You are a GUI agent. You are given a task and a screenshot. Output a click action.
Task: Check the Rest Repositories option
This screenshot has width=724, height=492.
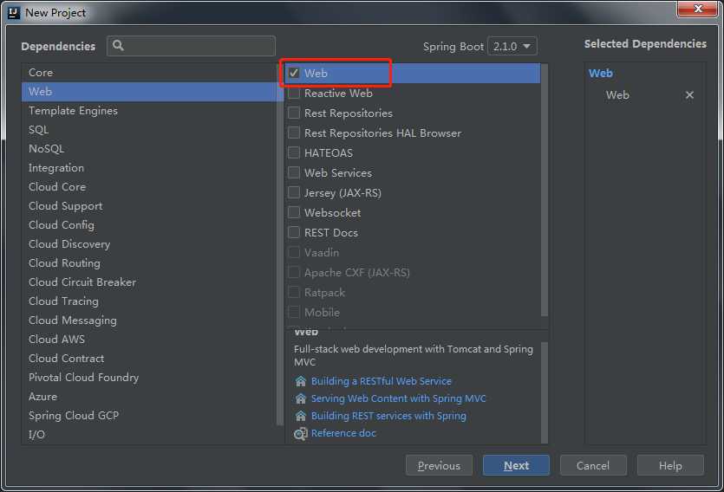pyautogui.click(x=294, y=113)
